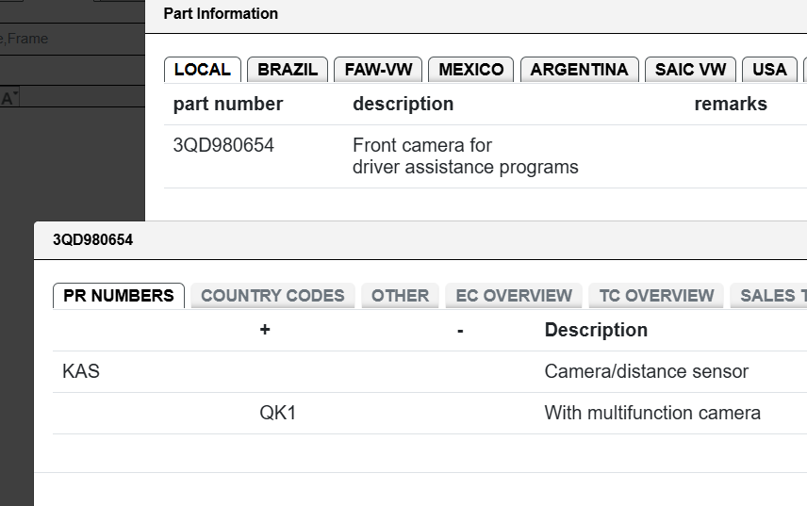Select the FAW-VW tab
807x506 pixels.
[x=378, y=70]
